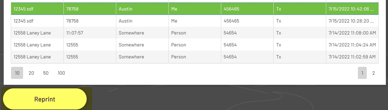The width and height of the screenshot is (388, 110).
Task: Go to page 2 of results
Action: tap(374, 73)
